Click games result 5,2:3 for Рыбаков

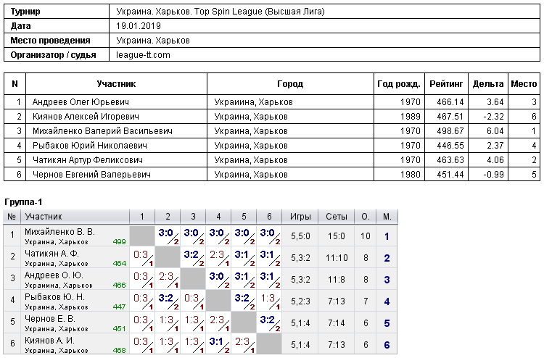coord(300,301)
